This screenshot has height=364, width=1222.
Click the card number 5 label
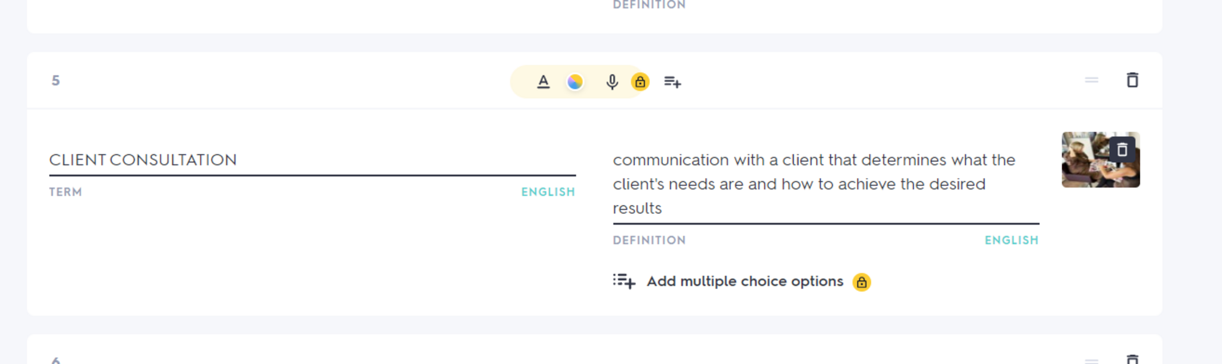coord(55,80)
